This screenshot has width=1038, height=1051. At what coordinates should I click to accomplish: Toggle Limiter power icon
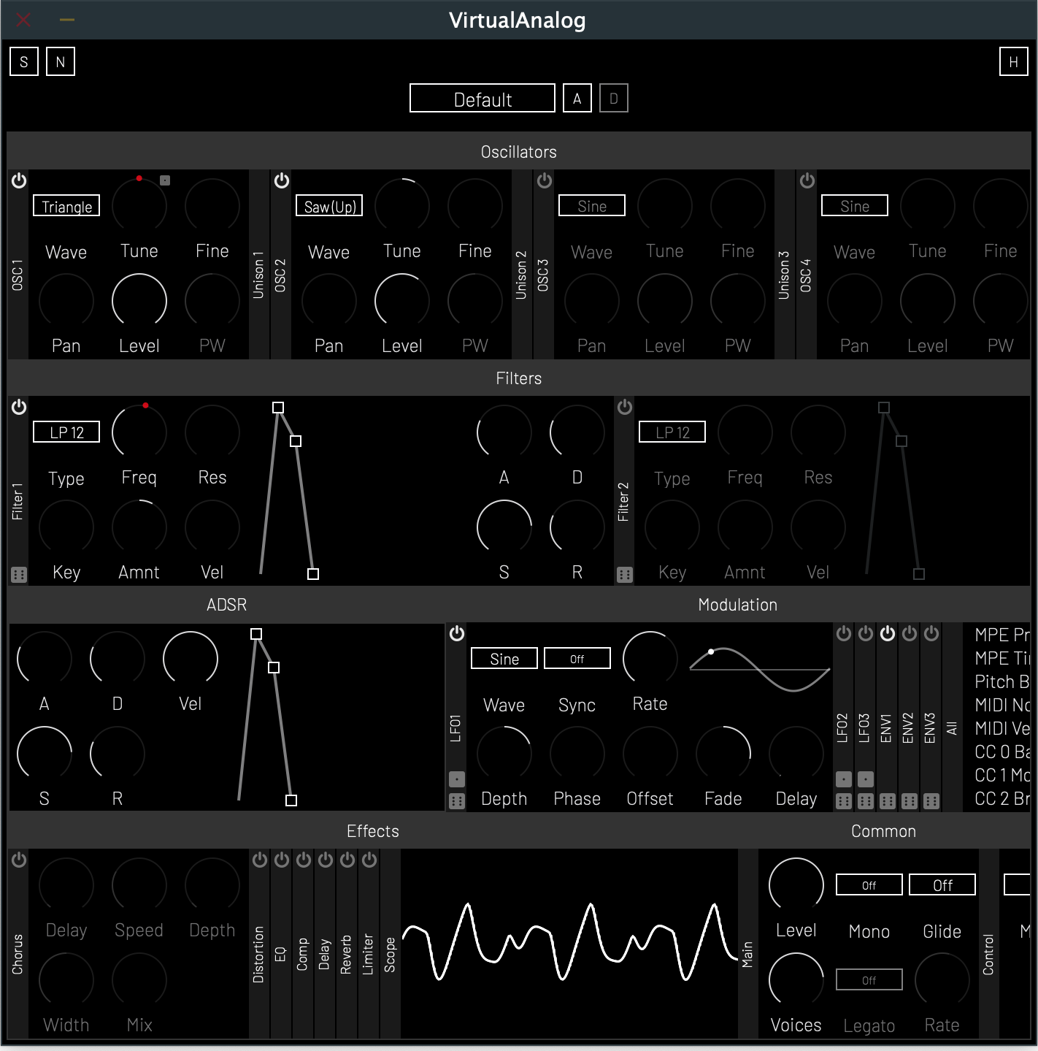coord(369,860)
